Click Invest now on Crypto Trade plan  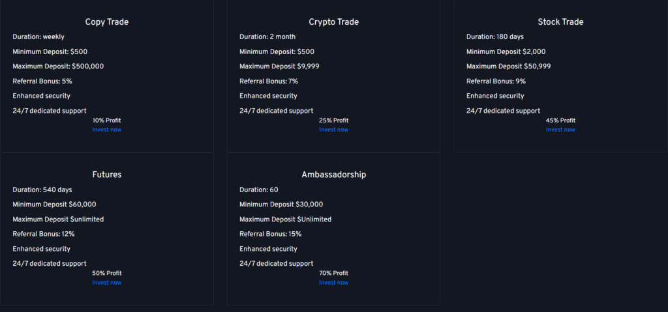click(x=333, y=130)
